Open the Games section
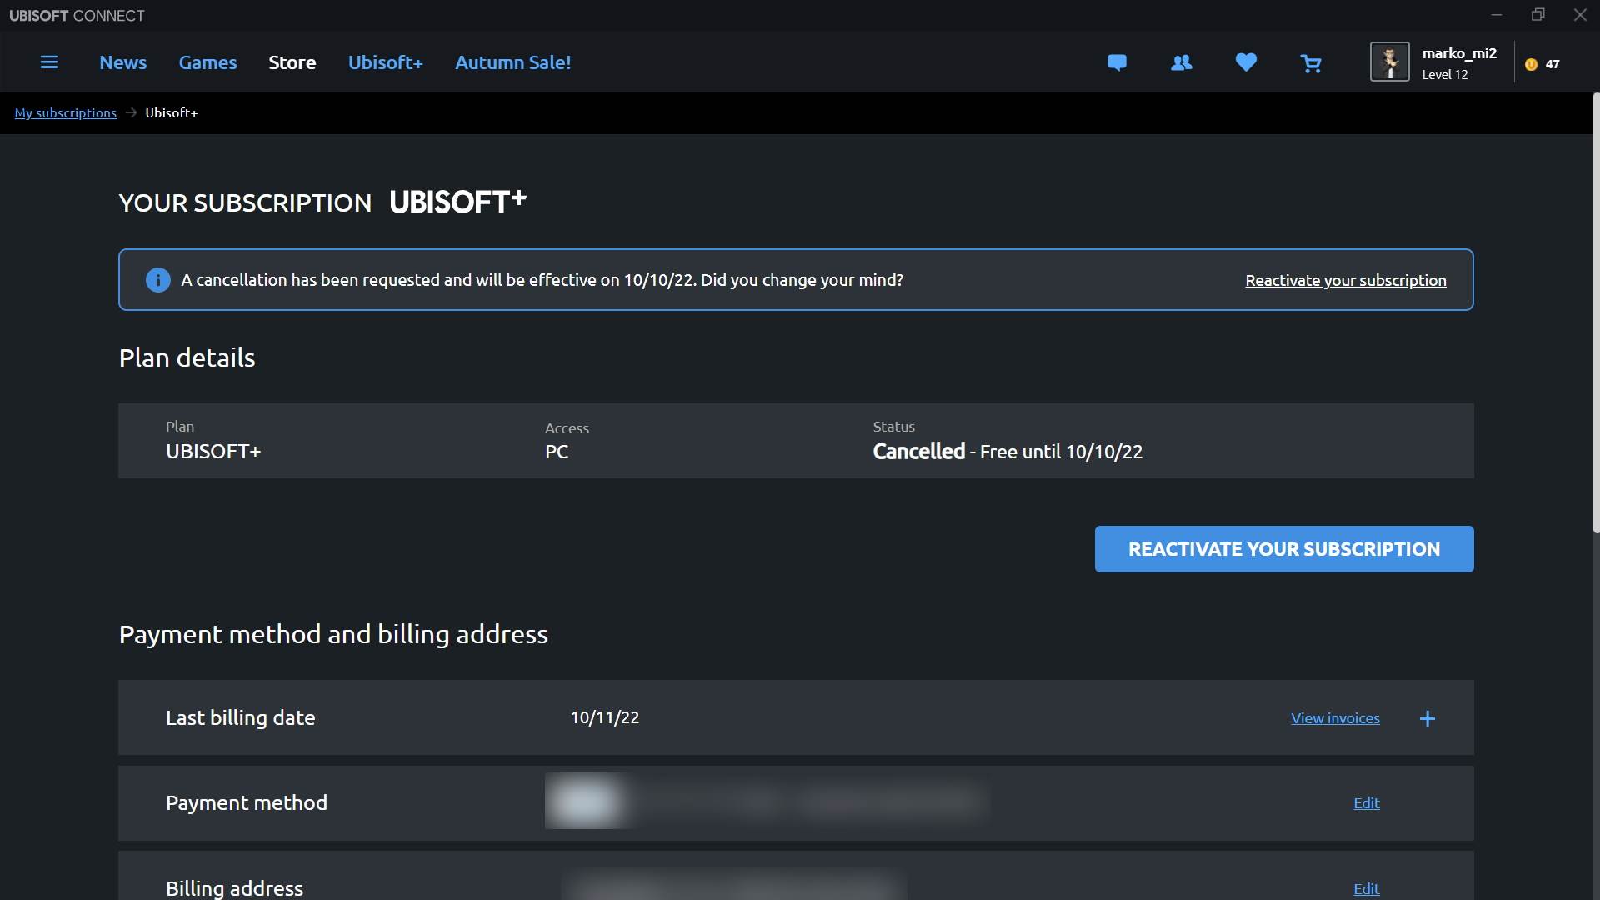Image resolution: width=1600 pixels, height=900 pixels. tap(207, 62)
